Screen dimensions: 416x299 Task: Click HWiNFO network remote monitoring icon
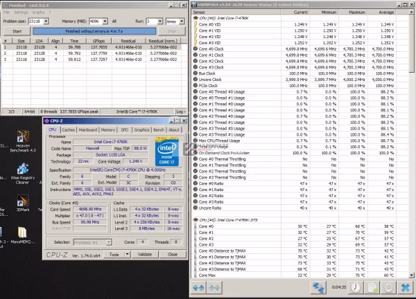tap(318, 288)
